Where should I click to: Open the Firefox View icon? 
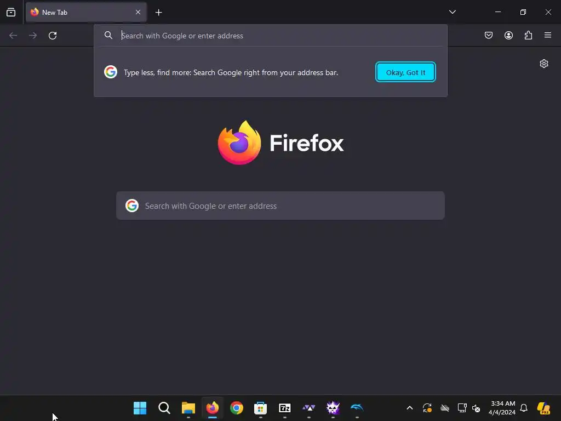(11, 12)
